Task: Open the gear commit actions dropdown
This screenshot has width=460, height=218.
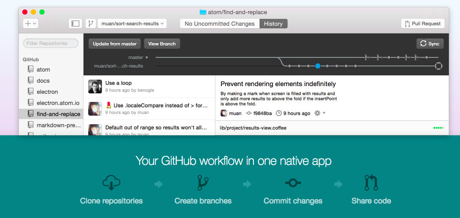Action: point(320,113)
